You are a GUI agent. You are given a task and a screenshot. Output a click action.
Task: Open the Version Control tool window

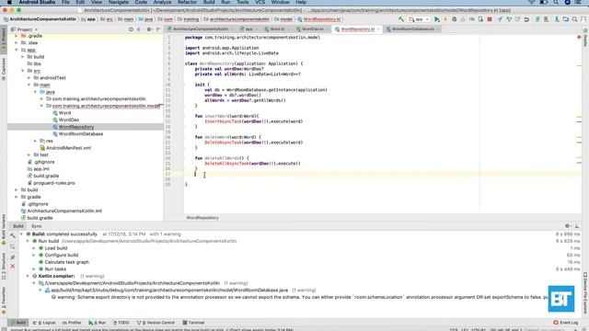156,323
